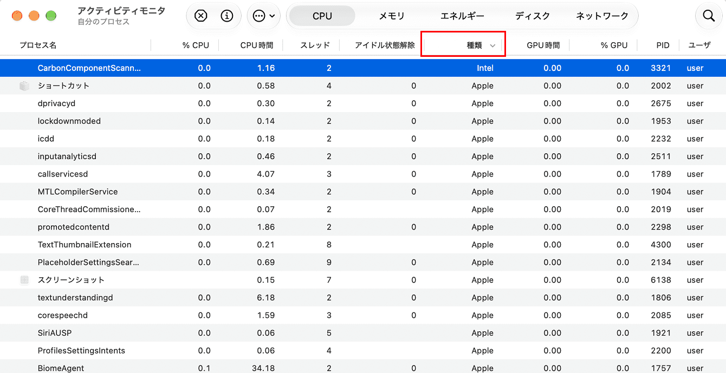Screen dimensions: 726x373
Task: Select the dprivacyd process
Action: 363,103
